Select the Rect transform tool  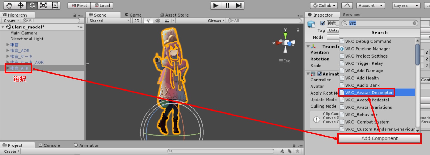55,5
